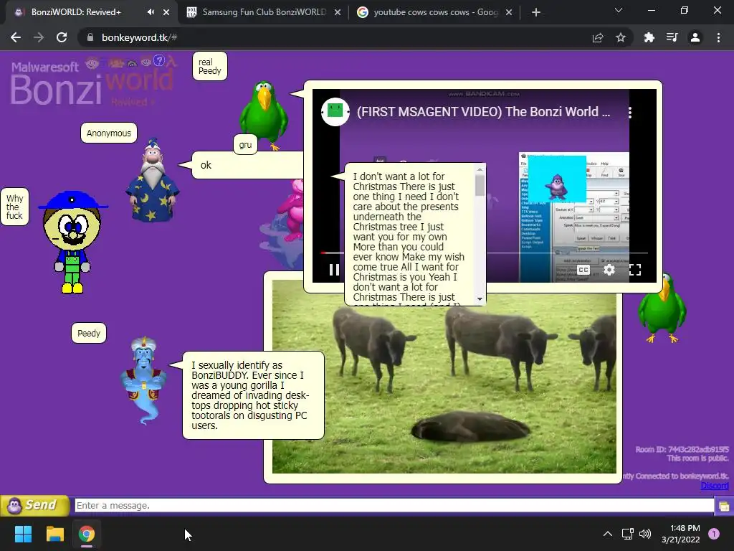Expand the tab search chevron
Viewport: 734px width, 551px height.
click(619, 10)
